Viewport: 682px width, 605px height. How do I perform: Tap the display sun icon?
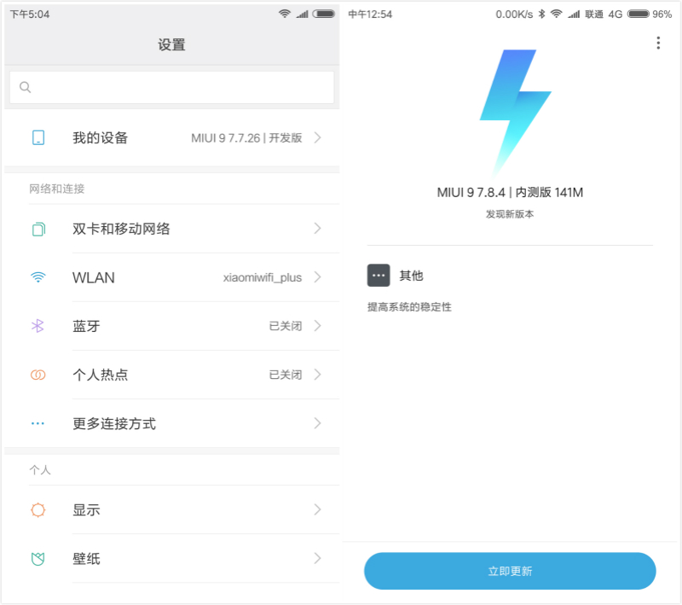pyautogui.click(x=38, y=509)
